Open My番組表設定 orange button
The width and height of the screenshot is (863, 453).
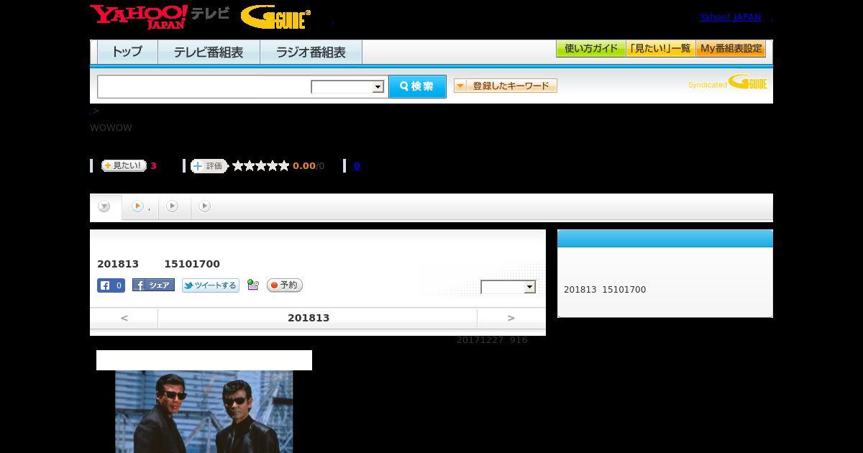coord(731,48)
